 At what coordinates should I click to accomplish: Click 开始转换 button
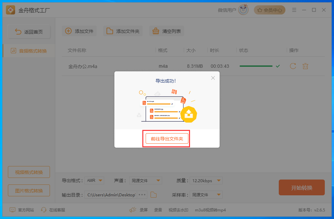click(302, 187)
